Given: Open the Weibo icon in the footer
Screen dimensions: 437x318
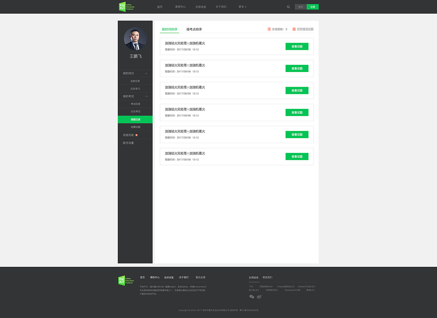Looking at the screenshot, I should coord(259,297).
